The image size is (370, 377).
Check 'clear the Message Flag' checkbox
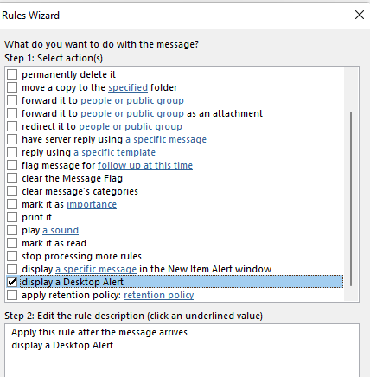click(12, 178)
